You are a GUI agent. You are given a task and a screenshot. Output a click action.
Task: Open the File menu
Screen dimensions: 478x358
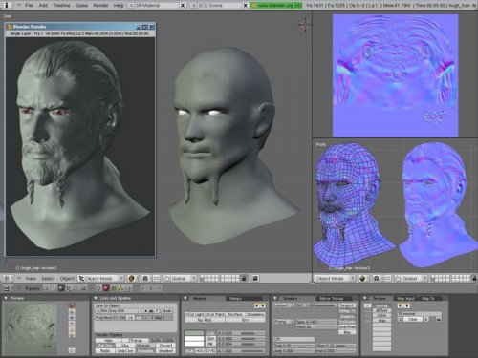pos(30,6)
